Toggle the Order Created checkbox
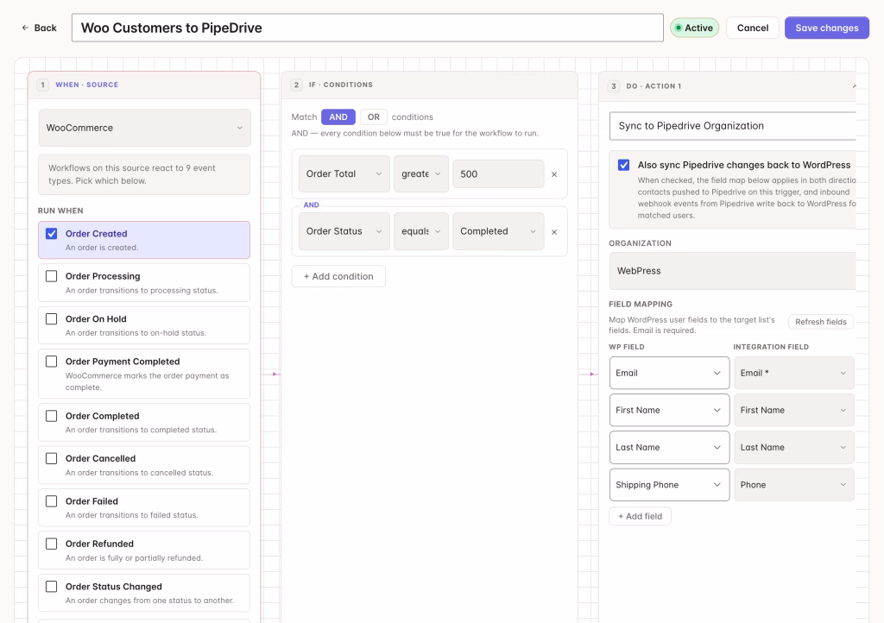This screenshot has height=623, width=884. (x=51, y=234)
